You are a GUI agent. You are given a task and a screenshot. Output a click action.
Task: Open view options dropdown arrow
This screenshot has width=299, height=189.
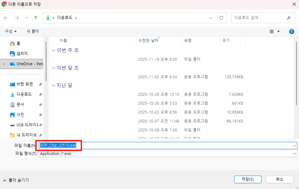click(x=278, y=31)
